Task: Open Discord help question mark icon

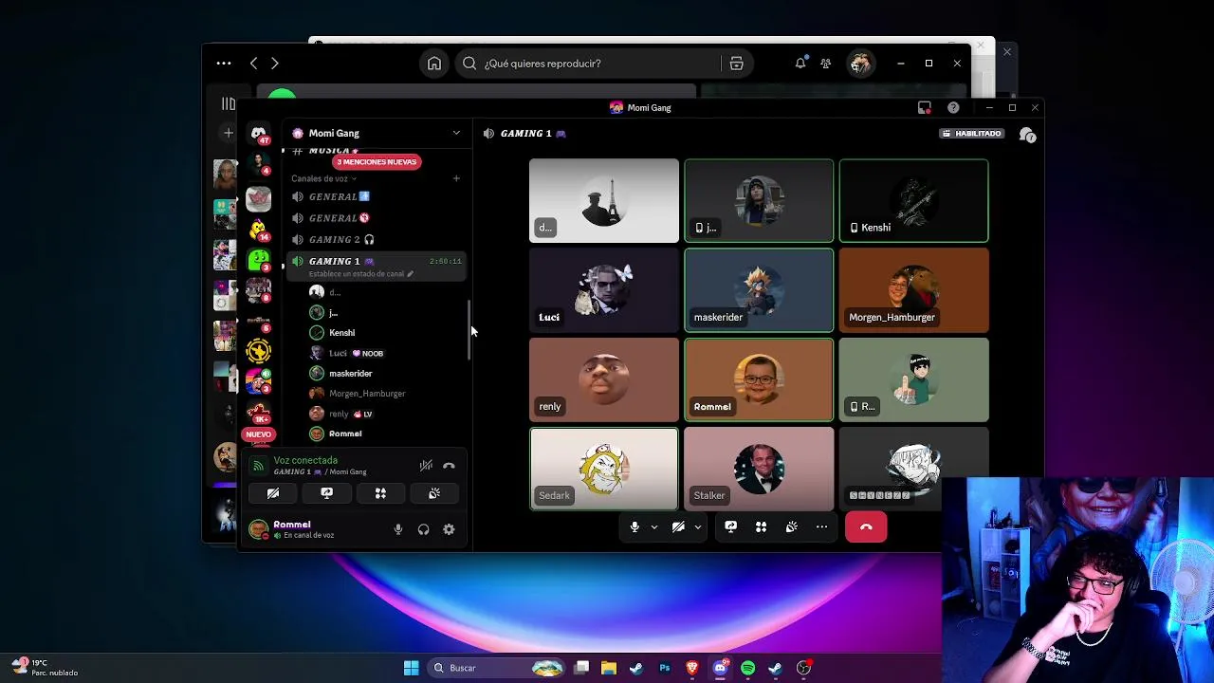Action: click(953, 108)
